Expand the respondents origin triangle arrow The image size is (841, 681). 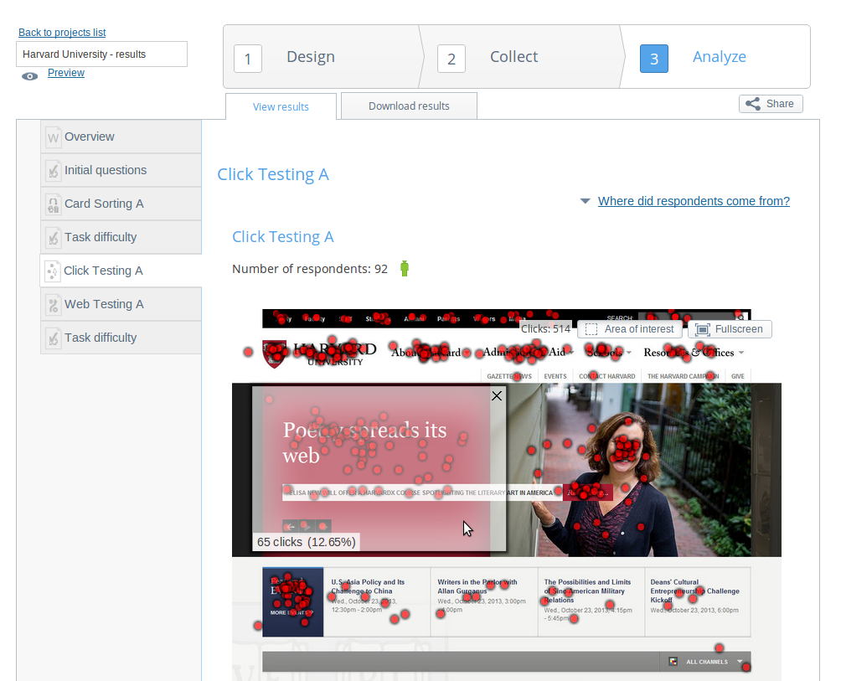point(586,201)
